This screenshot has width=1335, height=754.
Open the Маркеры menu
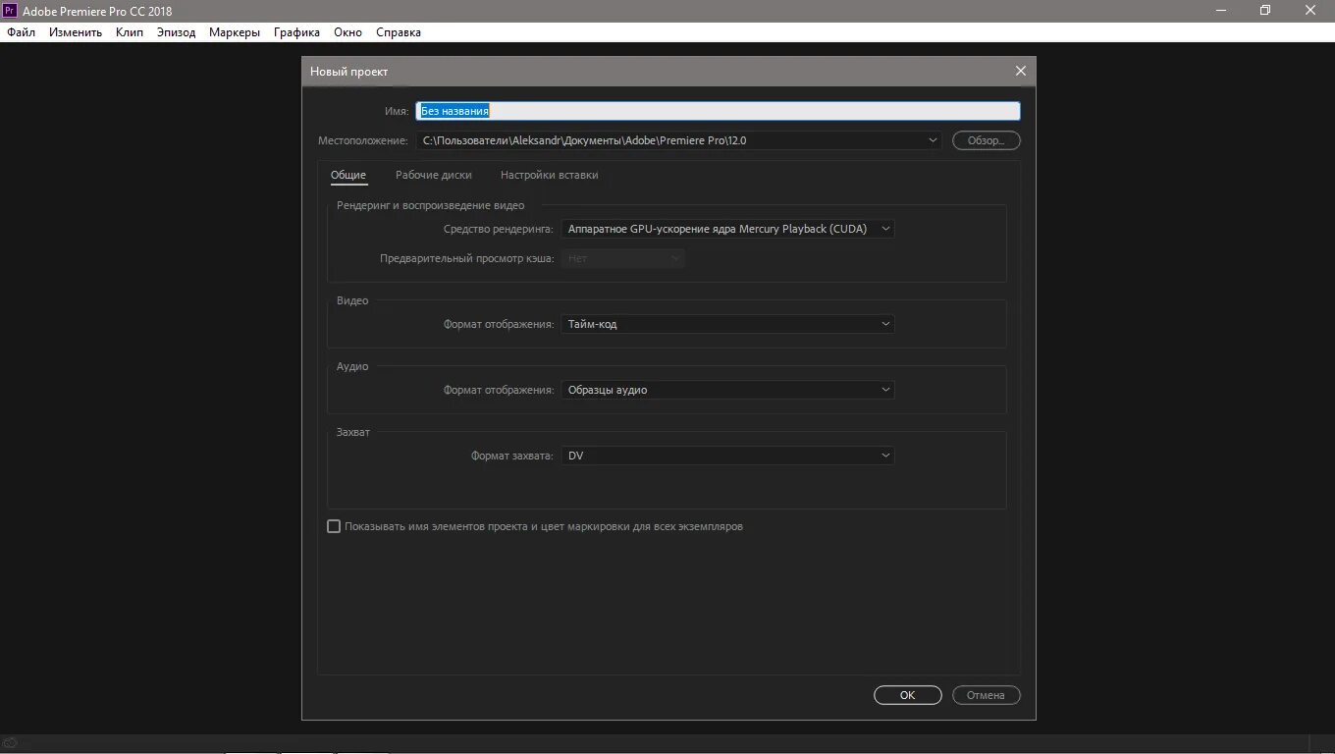235,32
